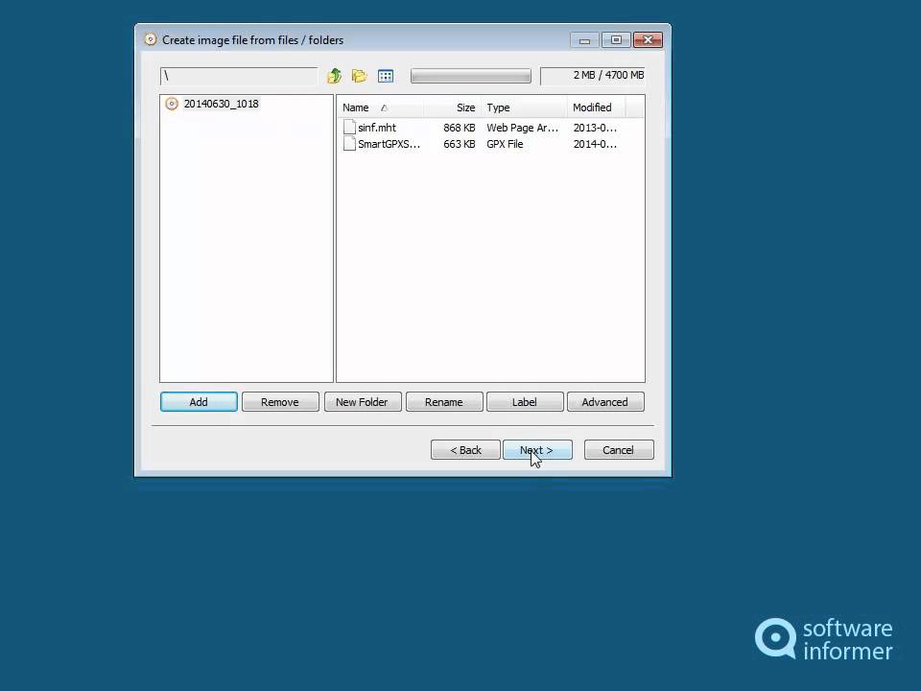921x691 pixels.
Task: Click the 2013-0... modified date cell
Action: [x=595, y=128]
